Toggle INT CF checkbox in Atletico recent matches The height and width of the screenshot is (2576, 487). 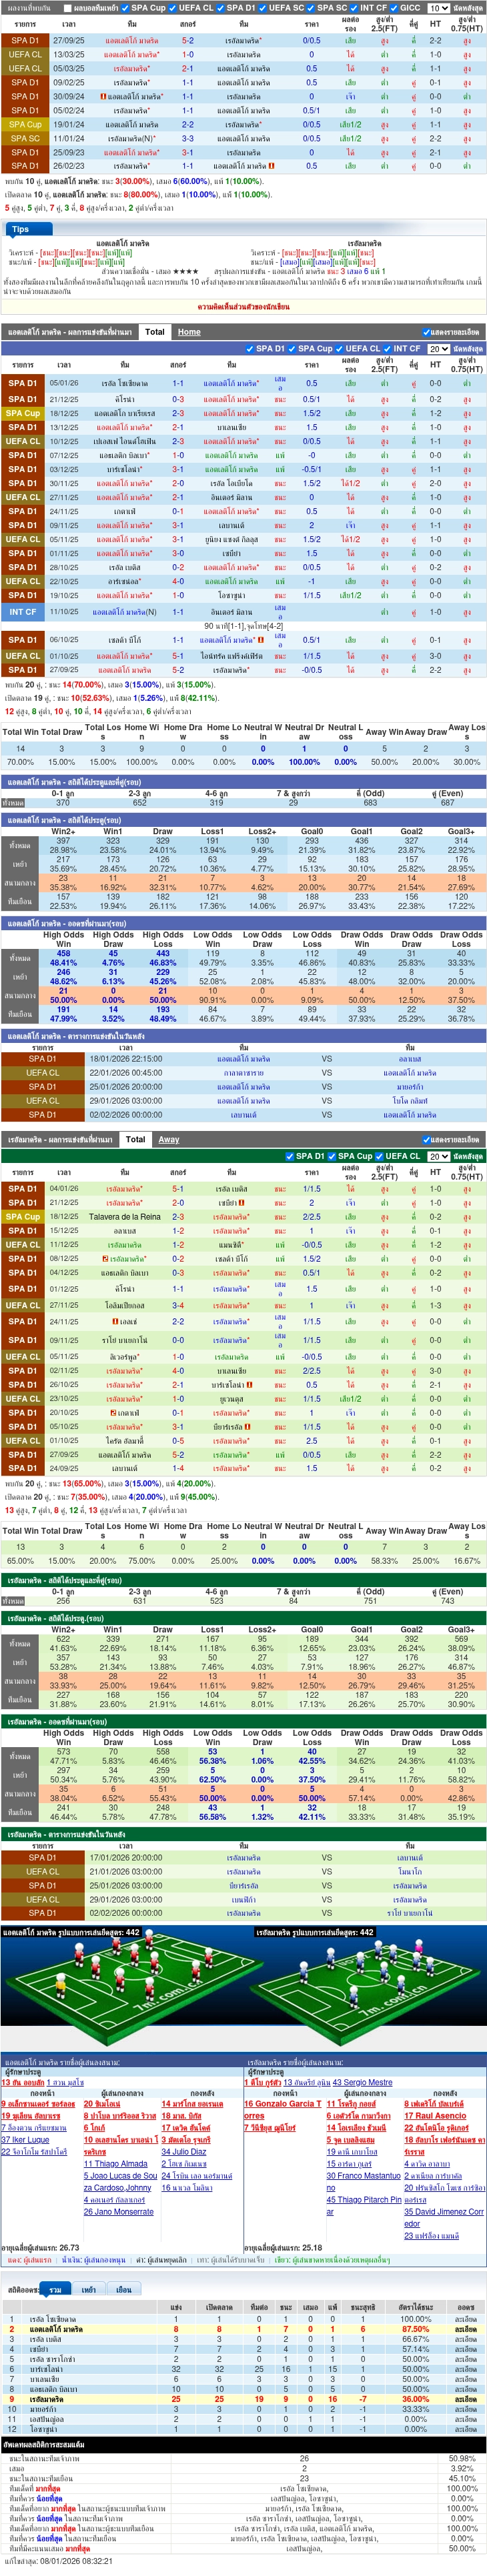coord(389,349)
